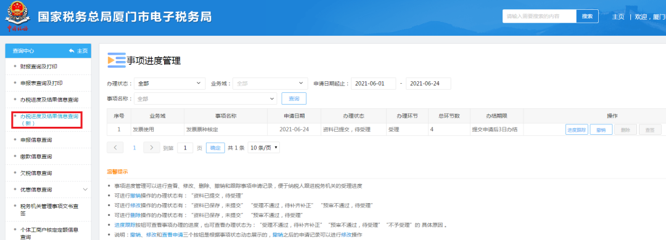
Task: Go to the previous page arrow
Action: [115, 148]
